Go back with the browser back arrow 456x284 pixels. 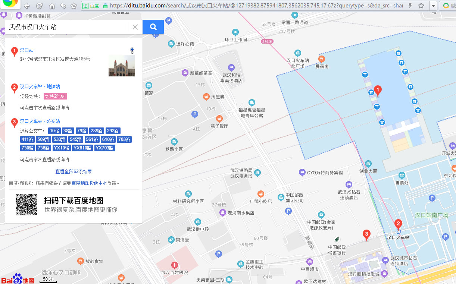pyautogui.click(x=27, y=6)
